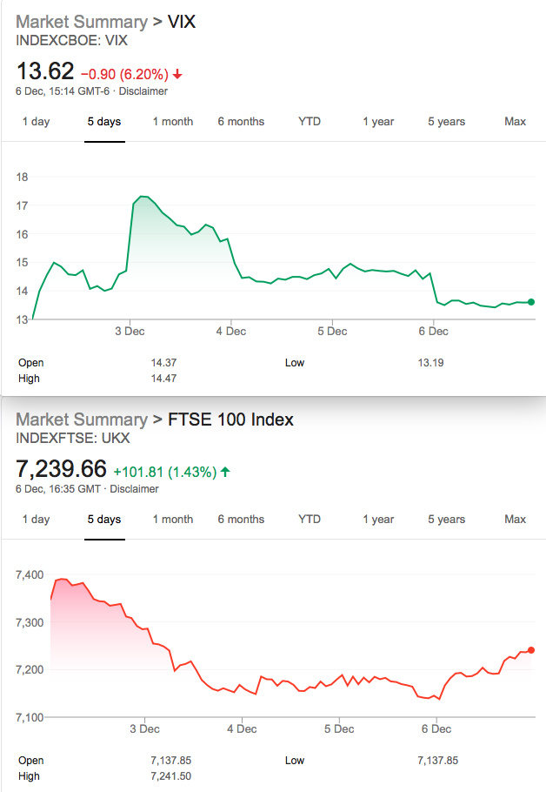Click the red endpoint dot on FTSE chart
The image size is (546, 792).
click(x=531, y=650)
